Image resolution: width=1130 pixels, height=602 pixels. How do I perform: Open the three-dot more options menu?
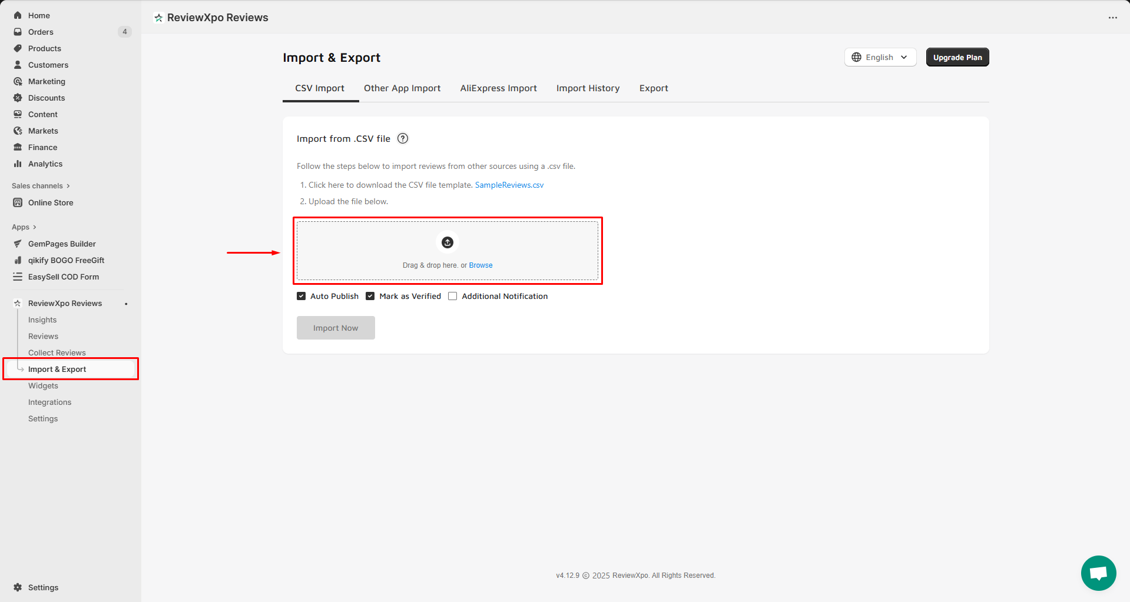coord(1112,18)
